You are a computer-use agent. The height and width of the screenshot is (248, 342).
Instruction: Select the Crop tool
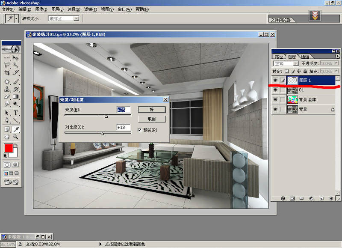[x=7, y=72]
